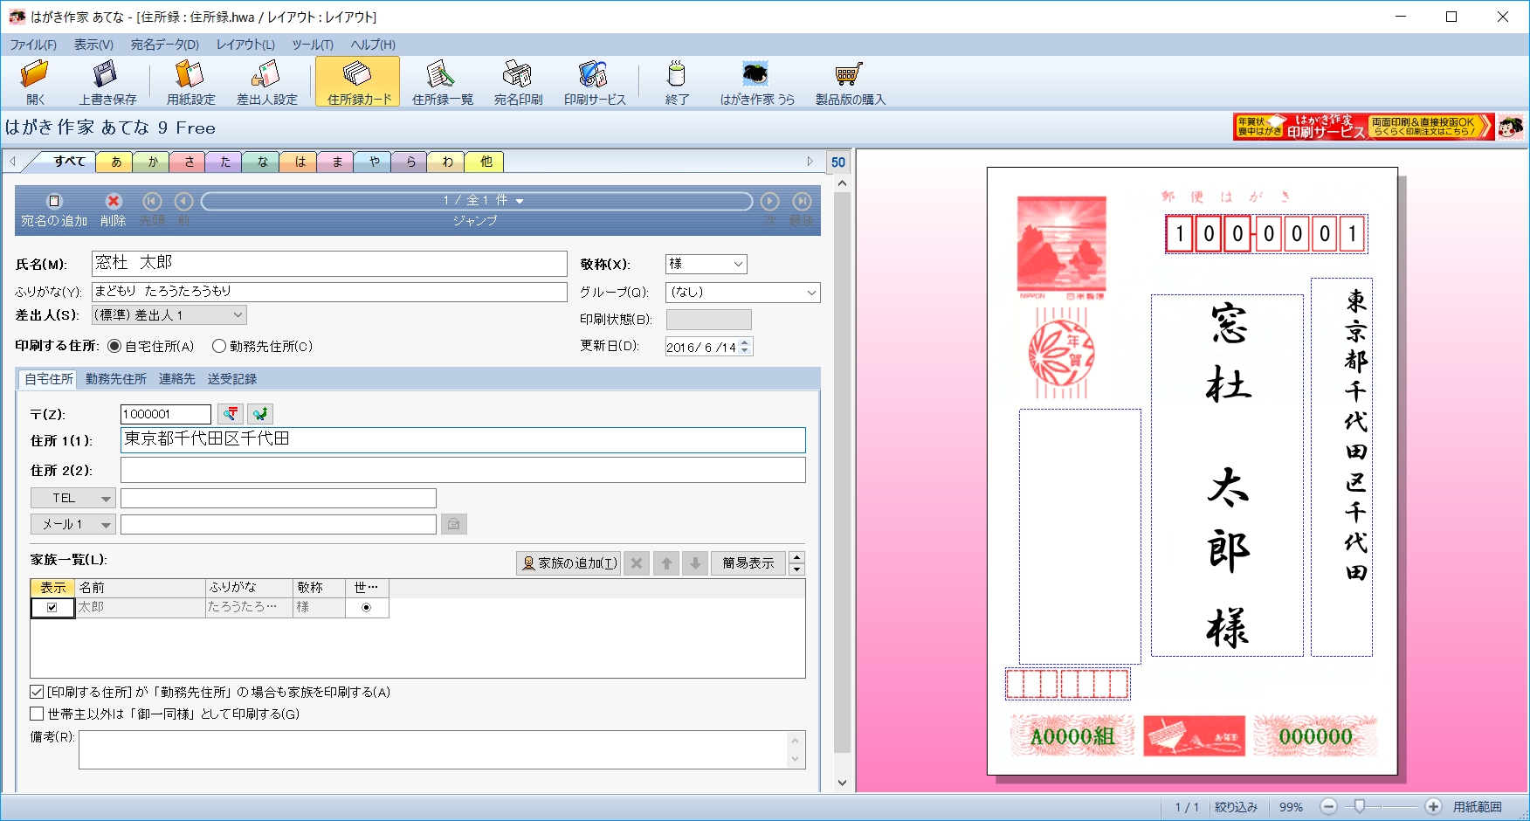Open the レイアウト(L) menu
The image size is (1530, 821).
point(245,45)
